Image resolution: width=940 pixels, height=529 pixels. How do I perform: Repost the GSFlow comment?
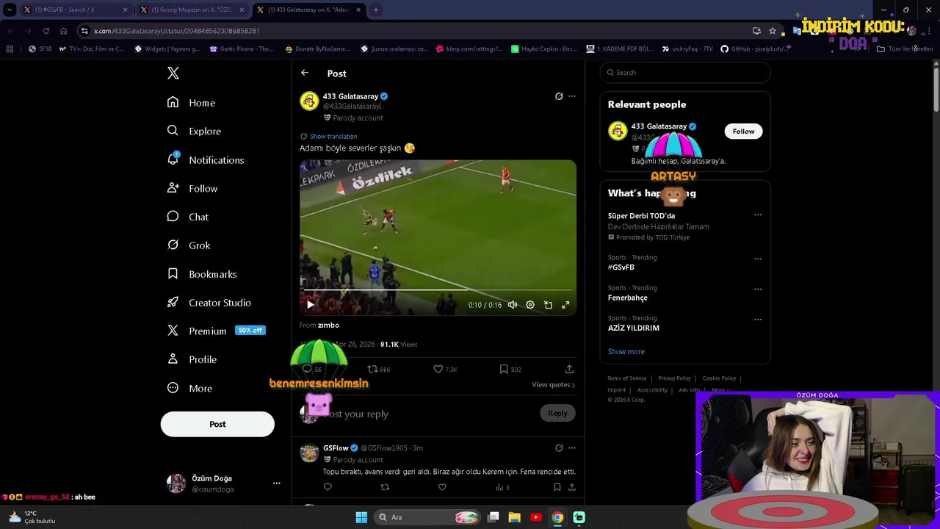385,487
